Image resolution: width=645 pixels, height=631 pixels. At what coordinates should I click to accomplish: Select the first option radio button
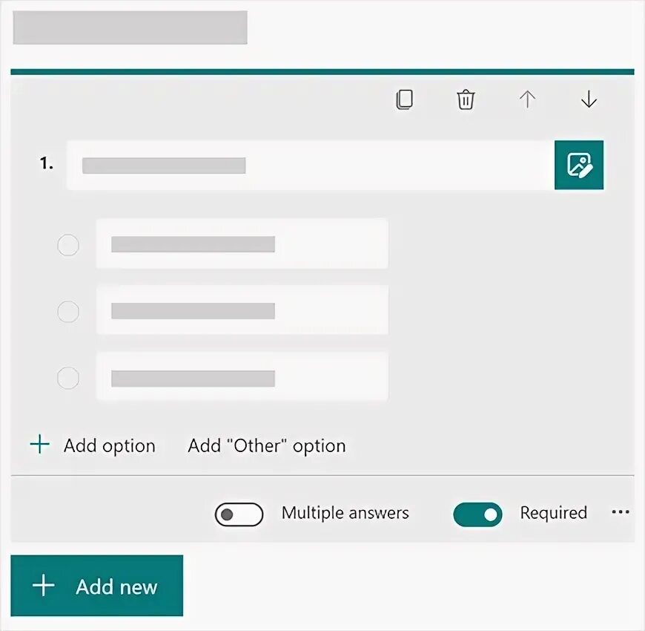[x=68, y=245]
